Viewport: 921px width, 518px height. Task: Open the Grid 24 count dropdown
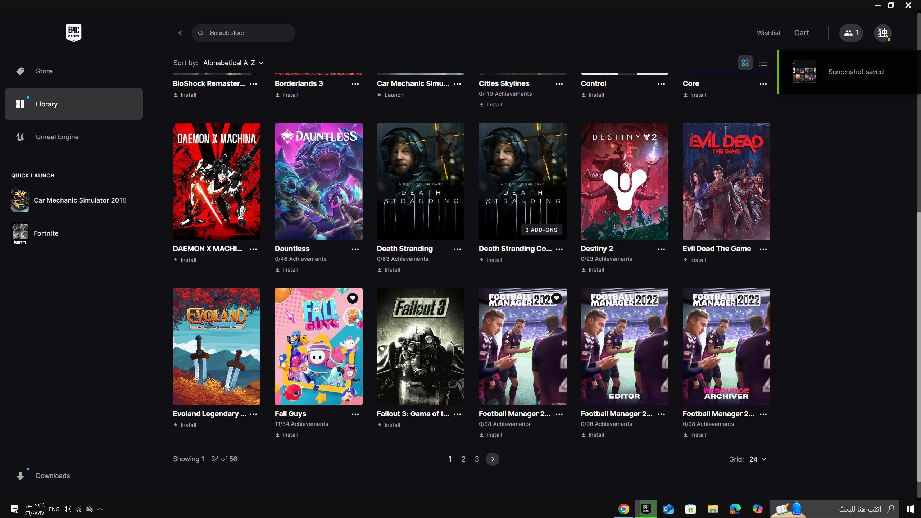tap(758, 459)
